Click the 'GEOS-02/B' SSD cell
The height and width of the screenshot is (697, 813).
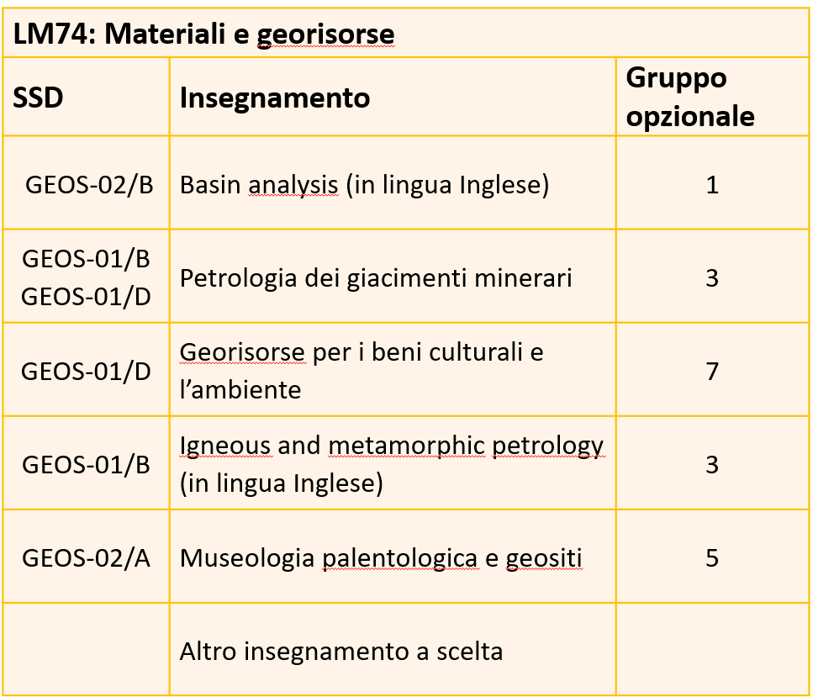point(89,185)
